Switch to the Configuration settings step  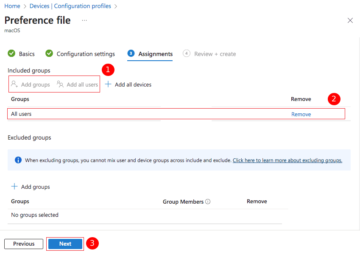(x=85, y=54)
